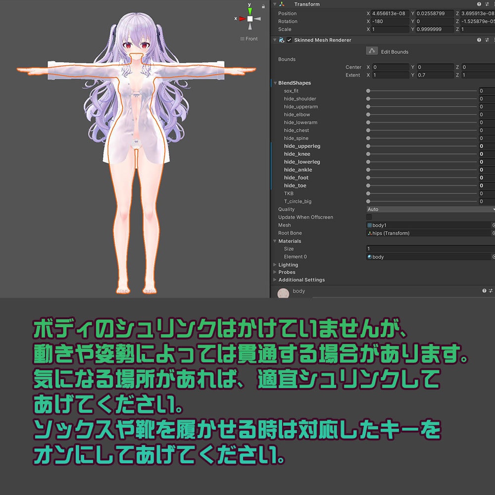The width and height of the screenshot is (495, 495).
Task: Click the body1 mesh asset icon
Action: 369,225
